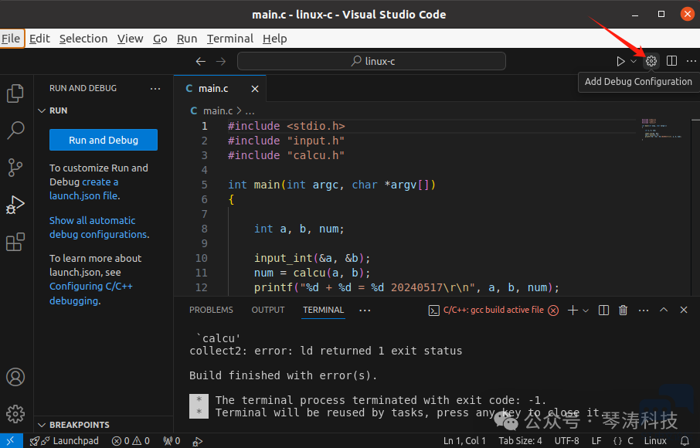The image size is (700, 448).
Task: Click line number 5 gutter
Action: pos(204,185)
